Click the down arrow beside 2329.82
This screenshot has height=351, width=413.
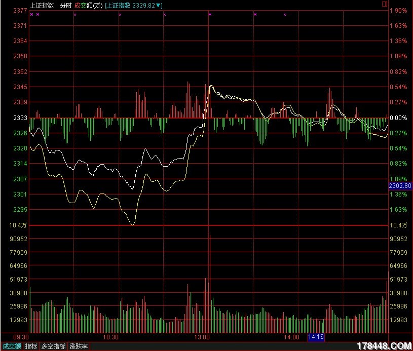(159, 5)
